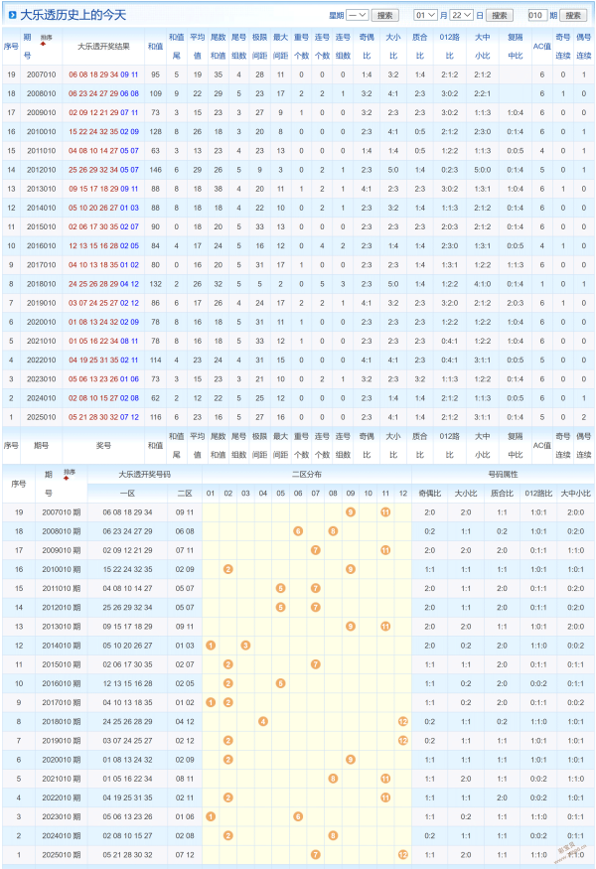Open the 星期 weekday dropdown
This screenshot has width=596, height=869.
coord(358,16)
